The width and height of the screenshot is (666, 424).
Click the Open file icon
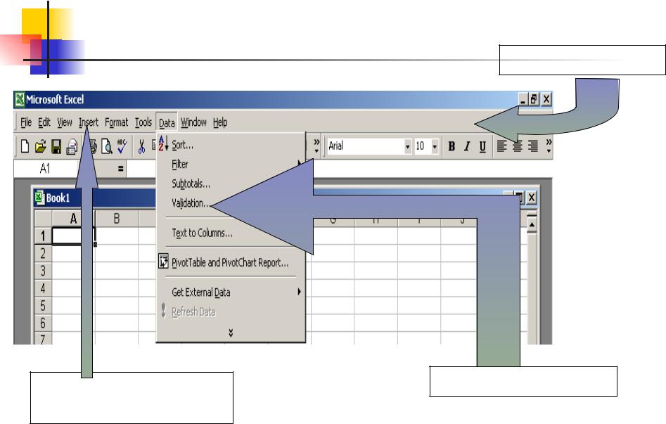click(x=40, y=146)
